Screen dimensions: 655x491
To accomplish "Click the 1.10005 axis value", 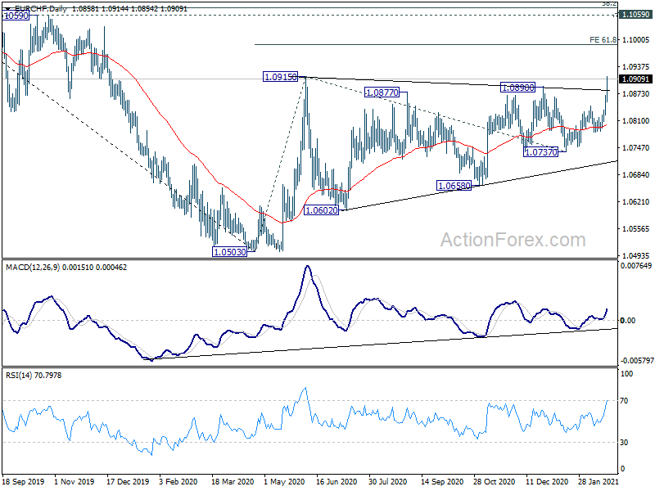I will [636, 39].
